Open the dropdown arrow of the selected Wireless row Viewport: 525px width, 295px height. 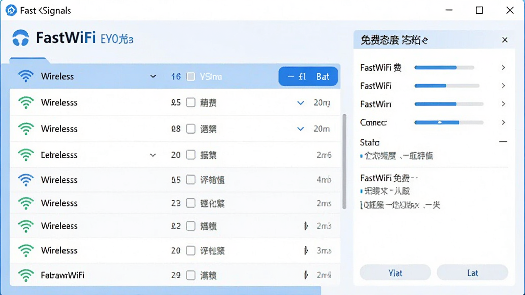click(153, 77)
